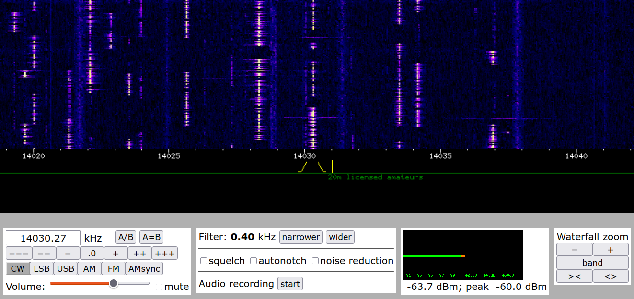Screen dimensions: 634x299
Task: Click the waterfall zoom plus button
Action: point(611,249)
